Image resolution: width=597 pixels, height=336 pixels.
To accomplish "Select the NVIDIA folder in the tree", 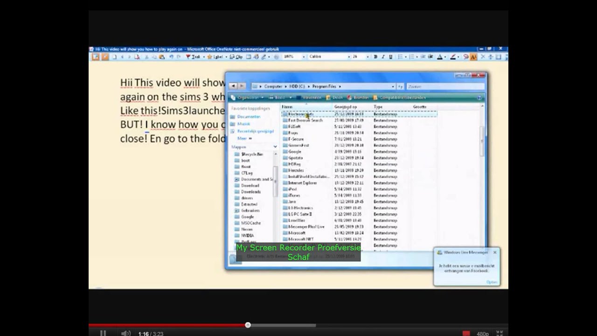I will tap(247, 236).
